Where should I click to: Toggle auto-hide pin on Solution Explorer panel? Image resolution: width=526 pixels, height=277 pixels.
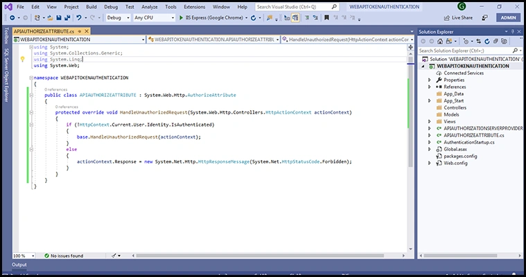pyautogui.click(x=513, y=32)
